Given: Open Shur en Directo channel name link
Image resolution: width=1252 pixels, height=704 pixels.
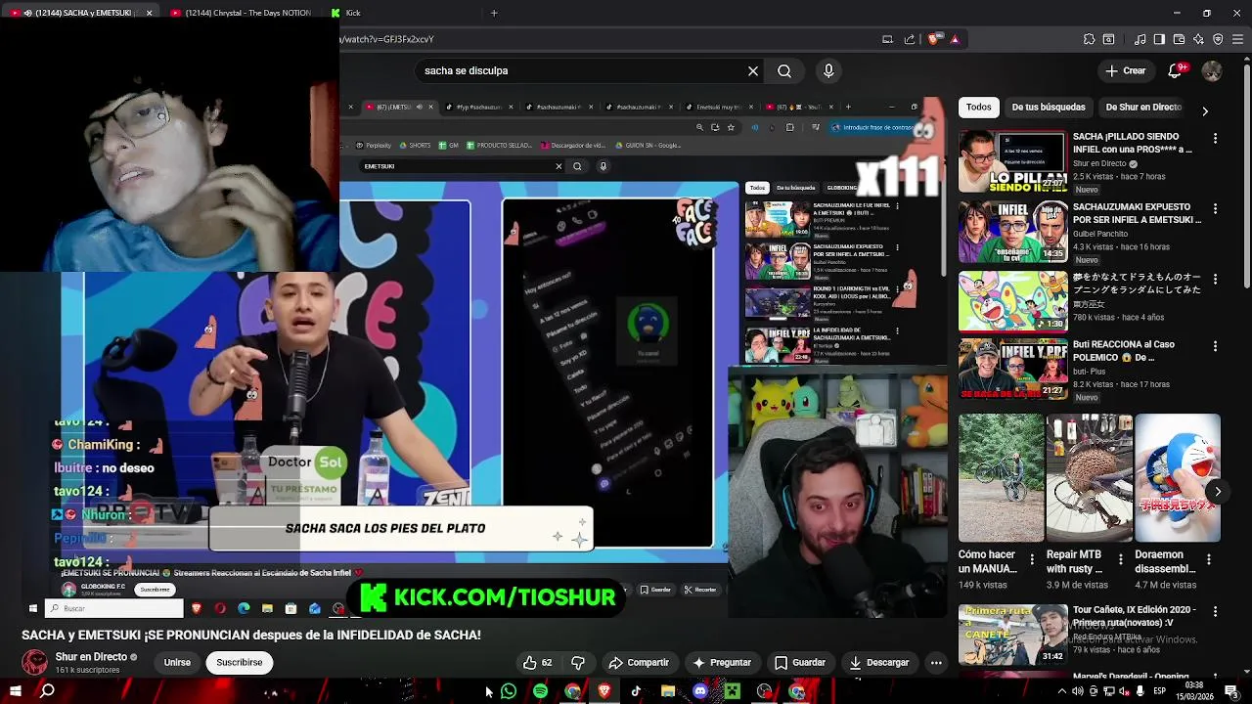Looking at the screenshot, I should tap(92, 657).
